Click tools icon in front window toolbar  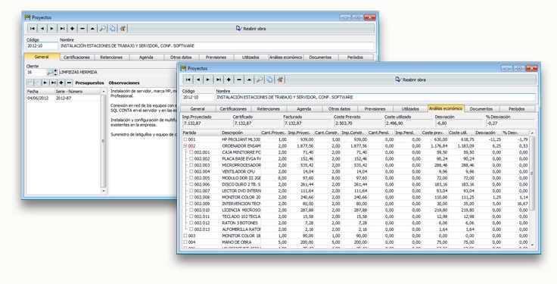pyautogui.click(x=280, y=80)
